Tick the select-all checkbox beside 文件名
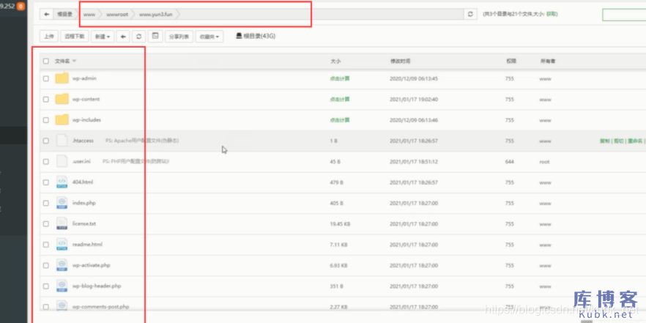The image size is (646, 323). (x=45, y=61)
